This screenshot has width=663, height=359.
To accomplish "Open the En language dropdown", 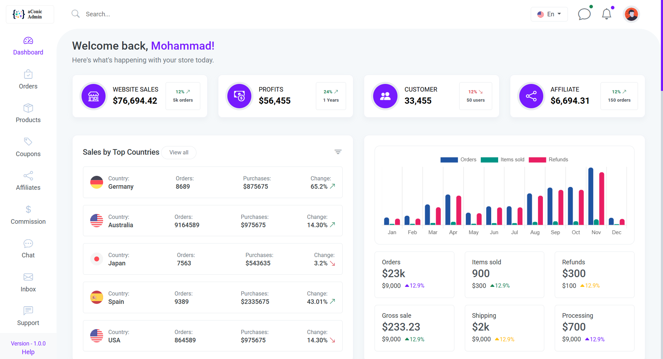I will coord(549,14).
